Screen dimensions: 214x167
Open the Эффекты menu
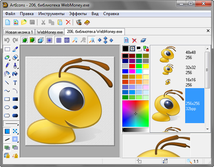click(x=78, y=14)
